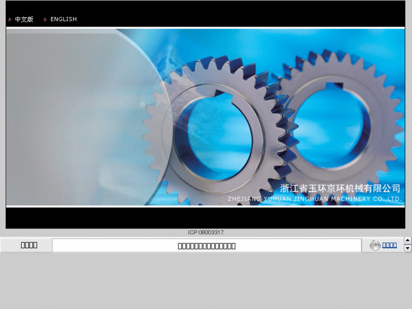Click the red arrow bullet before 中文版

[10, 19]
